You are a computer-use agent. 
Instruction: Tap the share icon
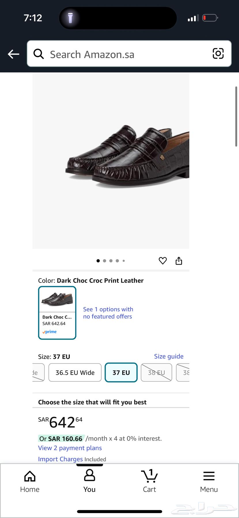pos(179,261)
